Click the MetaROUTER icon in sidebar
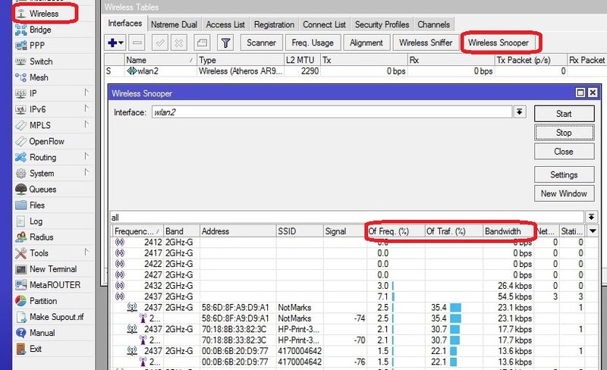This screenshot has height=370, width=607. coord(21,285)
